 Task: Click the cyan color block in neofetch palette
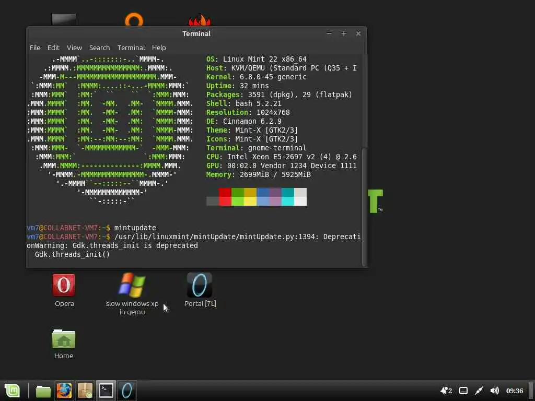[288, 197]
